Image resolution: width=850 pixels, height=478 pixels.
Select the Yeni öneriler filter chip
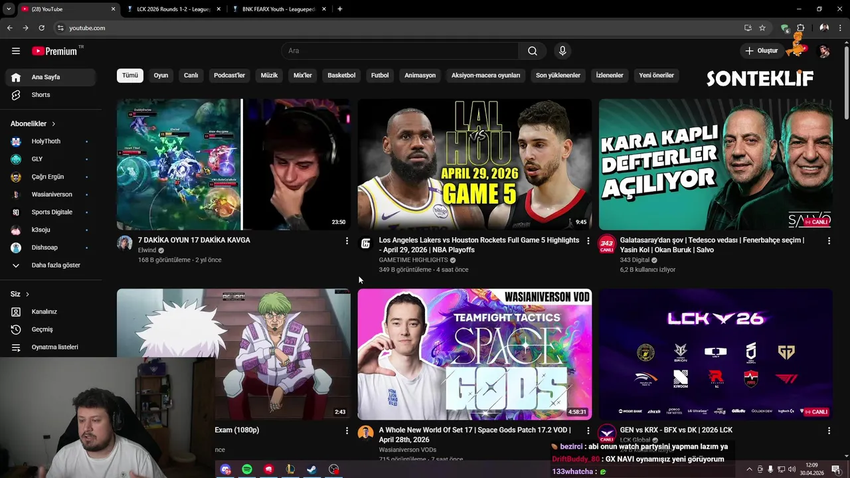pyautogui.click(x=657, y=75)
